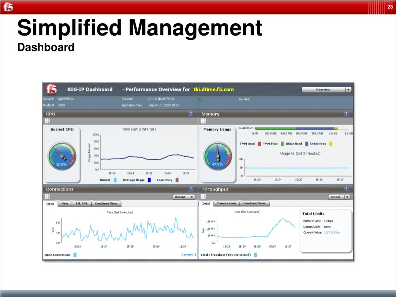This screenshot has width=396, height=297.
Task: Click the Least Busy legend swatch
Action: click(x=177, y=180)
